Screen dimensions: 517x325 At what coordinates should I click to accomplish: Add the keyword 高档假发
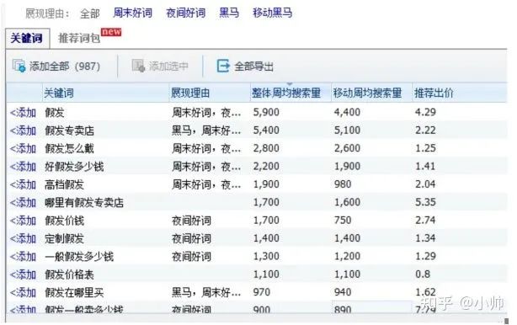pyautogui.click(x=23, y=184)
